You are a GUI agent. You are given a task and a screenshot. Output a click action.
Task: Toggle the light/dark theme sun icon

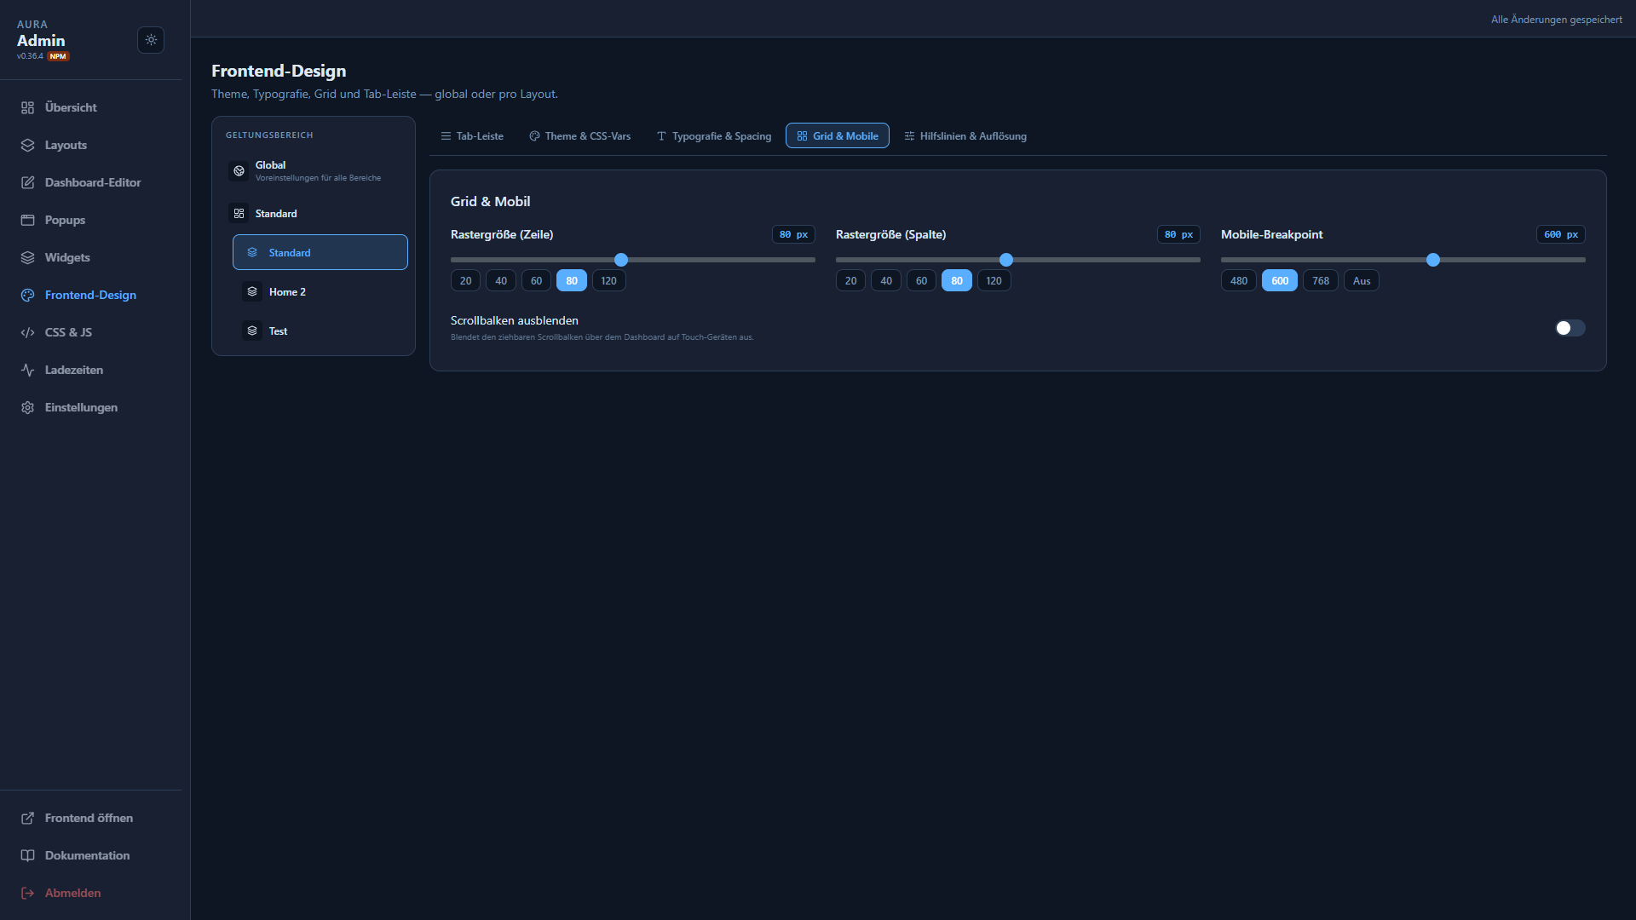(x=151, y=40)
